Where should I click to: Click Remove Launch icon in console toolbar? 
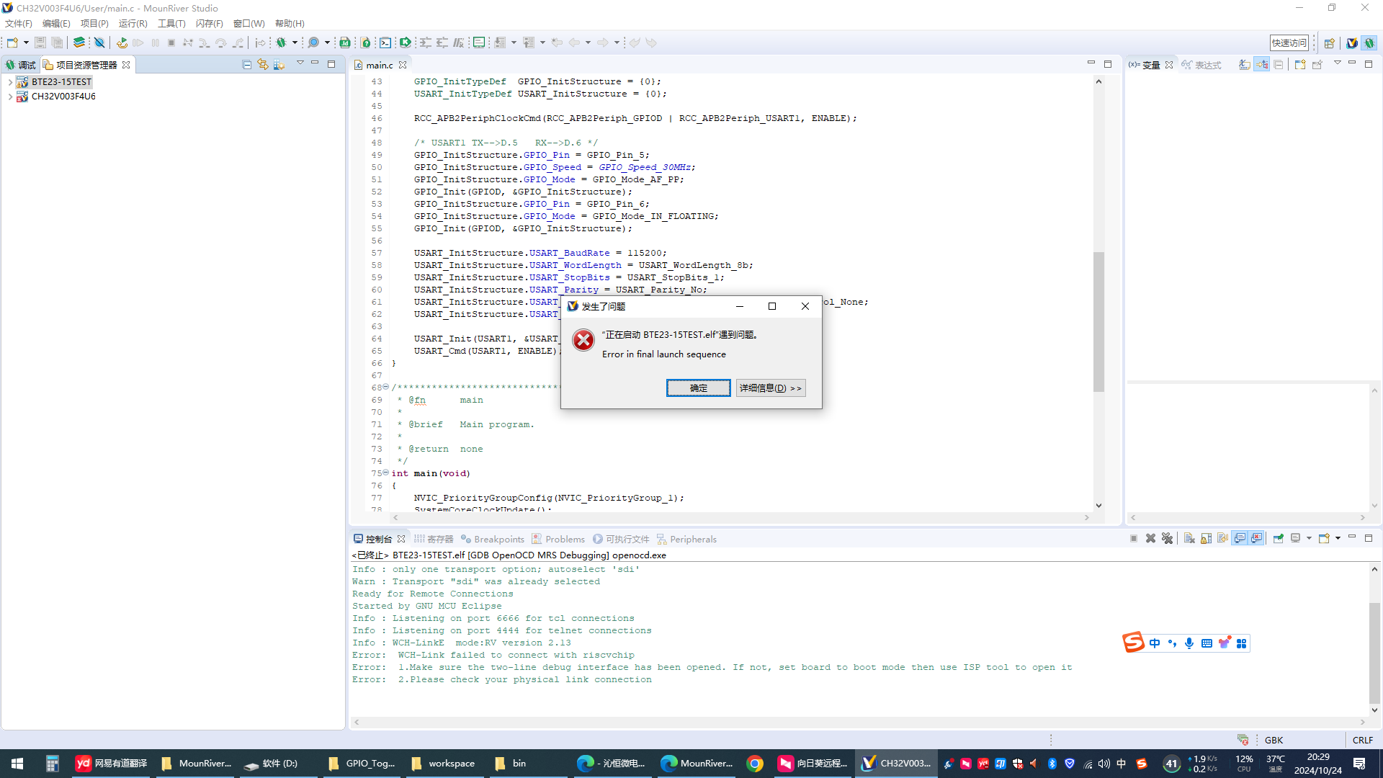[1151, 539]
